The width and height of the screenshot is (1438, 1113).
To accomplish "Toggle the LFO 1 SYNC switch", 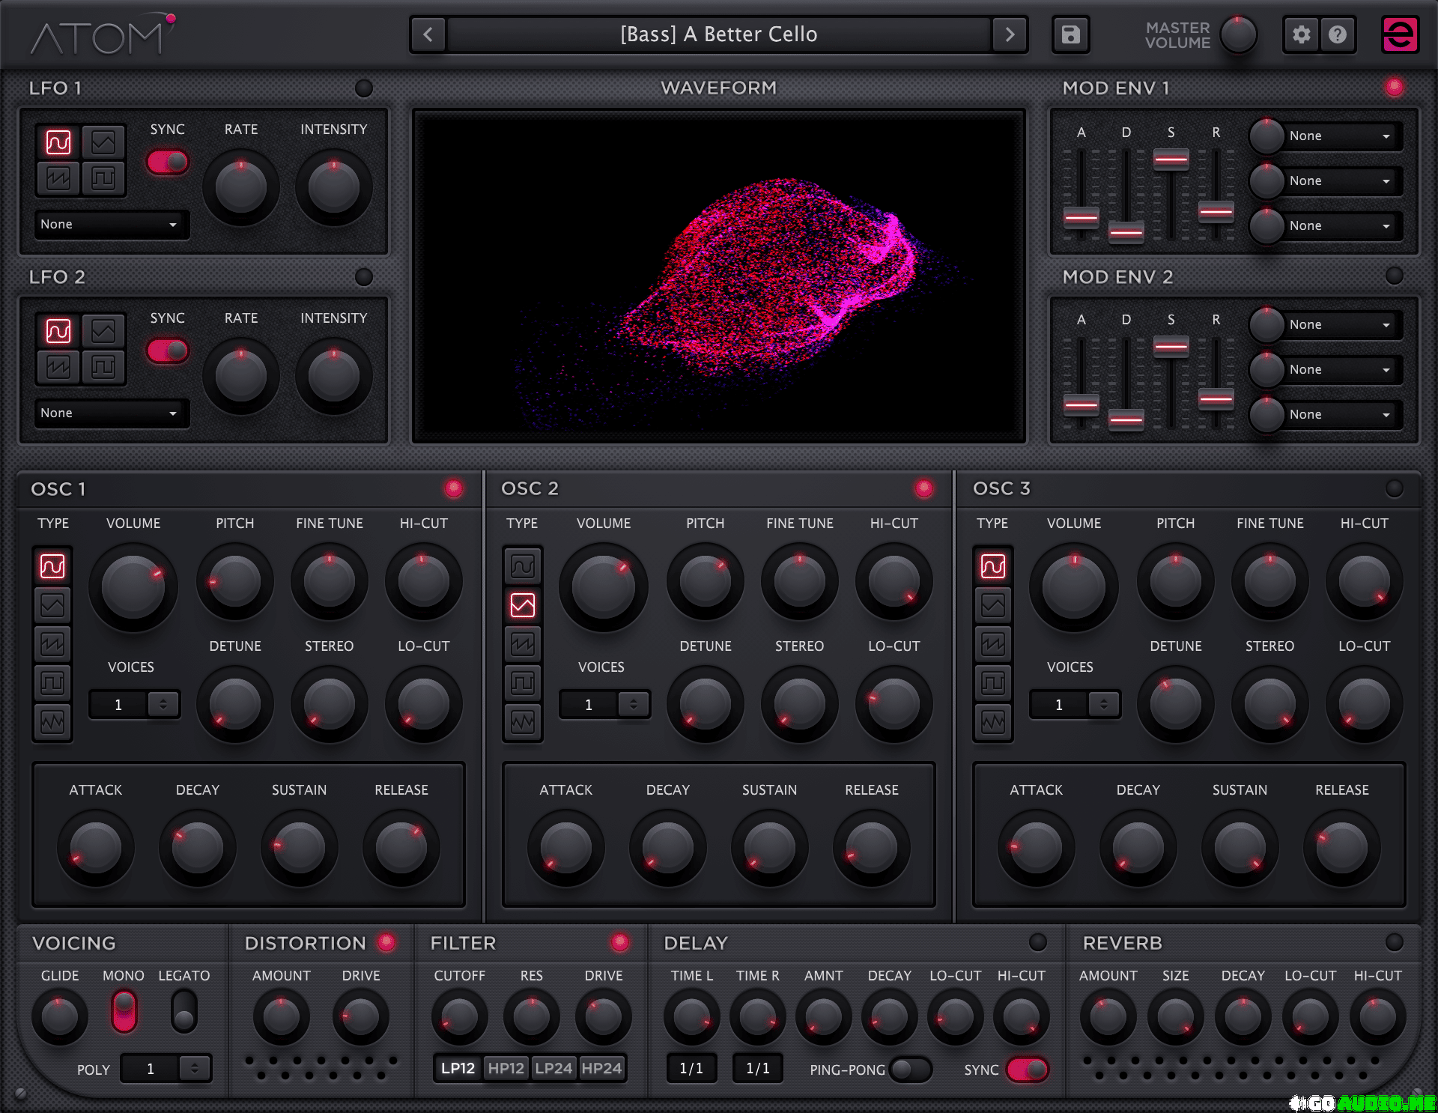I will (x=168, y=162).
